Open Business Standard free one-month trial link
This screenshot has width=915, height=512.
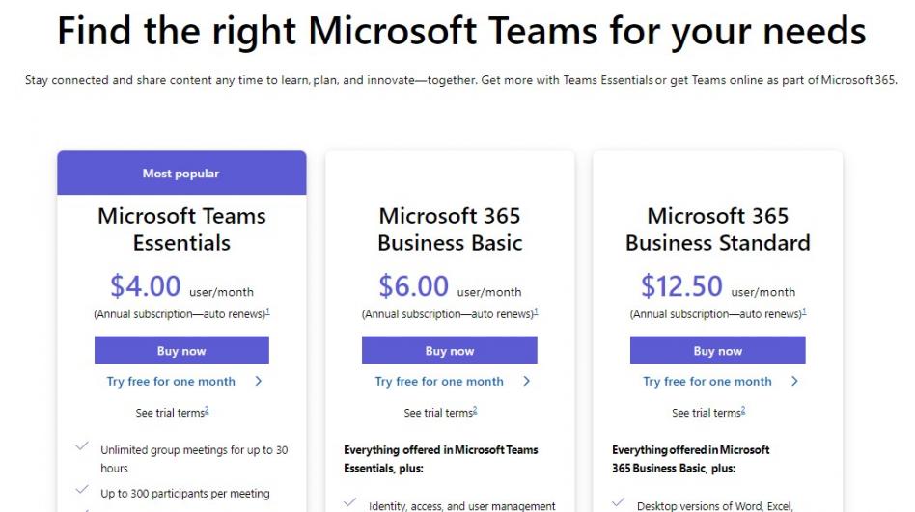click(x=707, y=382)
